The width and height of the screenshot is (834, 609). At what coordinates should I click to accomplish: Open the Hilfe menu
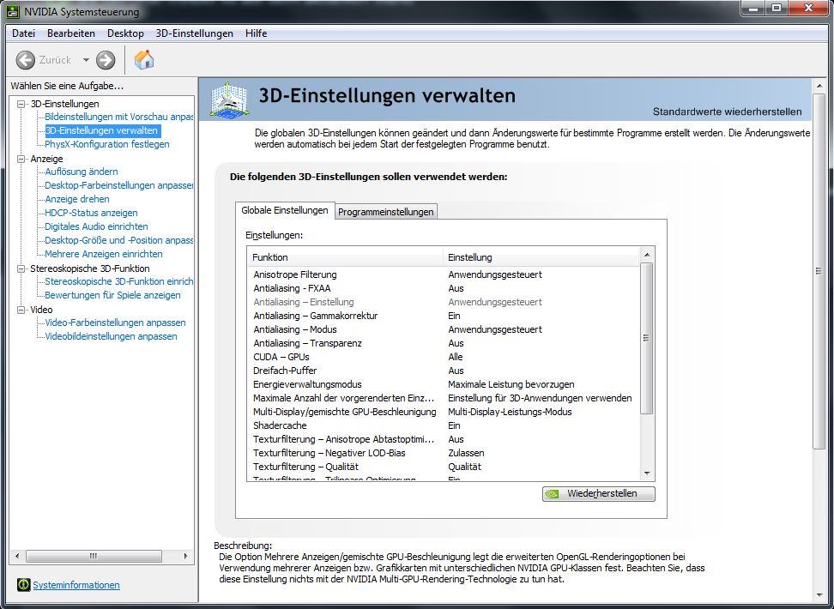point(257,33)
